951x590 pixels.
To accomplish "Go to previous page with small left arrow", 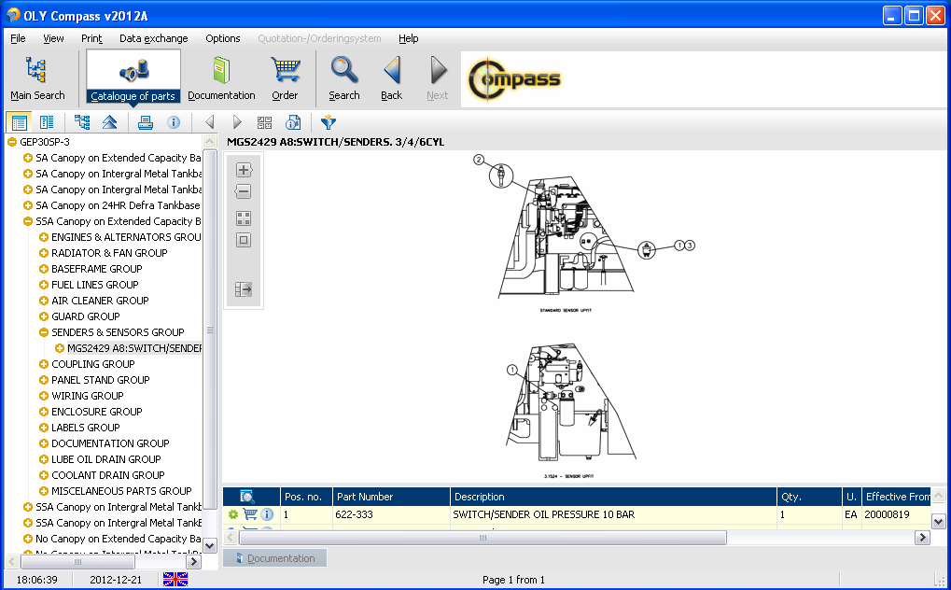I will pyautogui.click(x=210, y=122).
